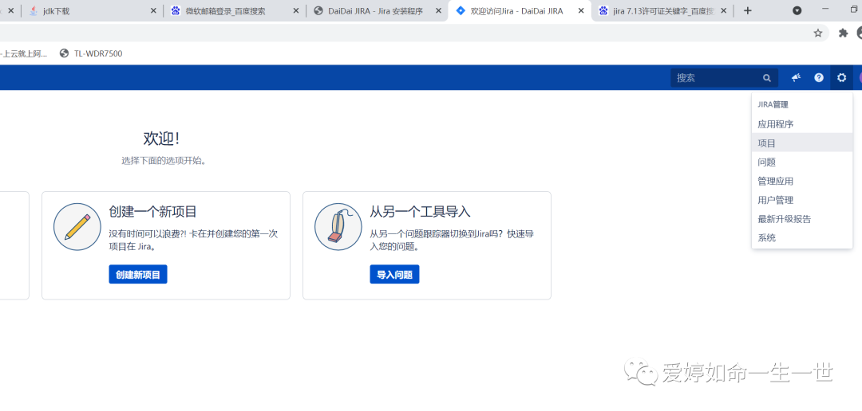Select 应用程序 in the admin menu
The width and height of the screenshot is (862, 411).
802,124
